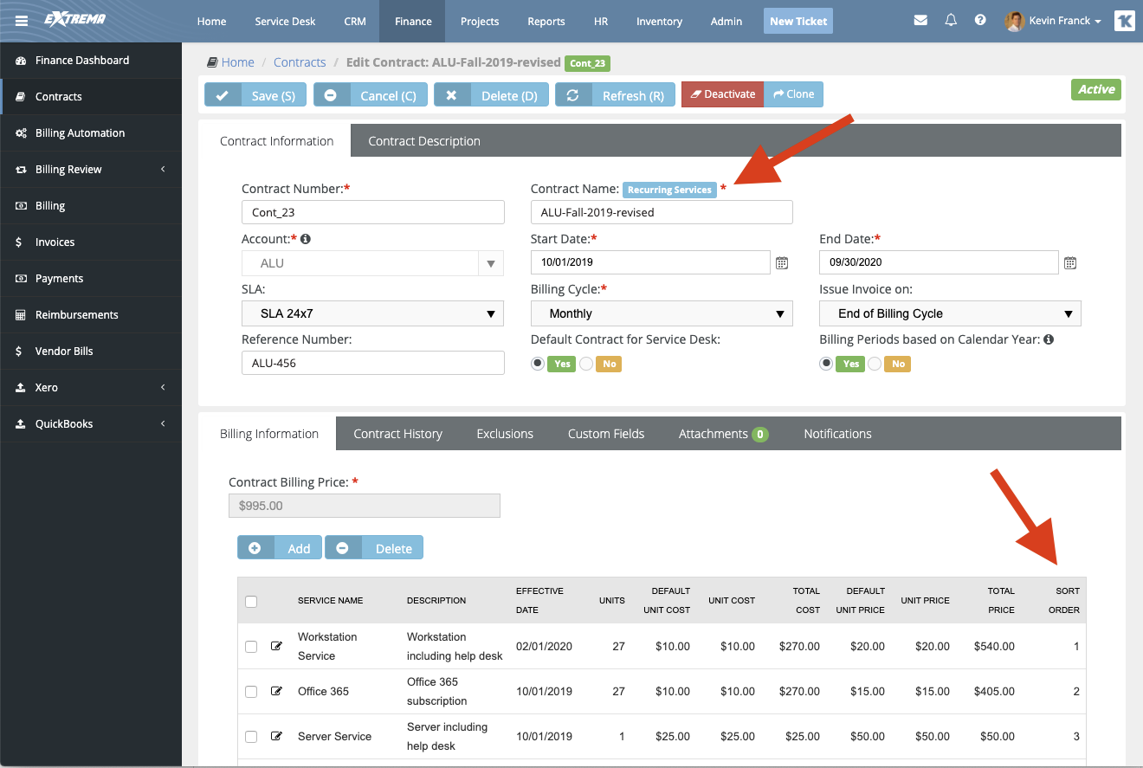Click the Contract Number input field
Viewport: 1143px width, 768px height.
tap(372, 212)
